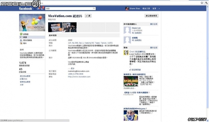Screen dimensions: 209x122
Task: Click marketing@vicovation.com email
Action: [79, 71]
